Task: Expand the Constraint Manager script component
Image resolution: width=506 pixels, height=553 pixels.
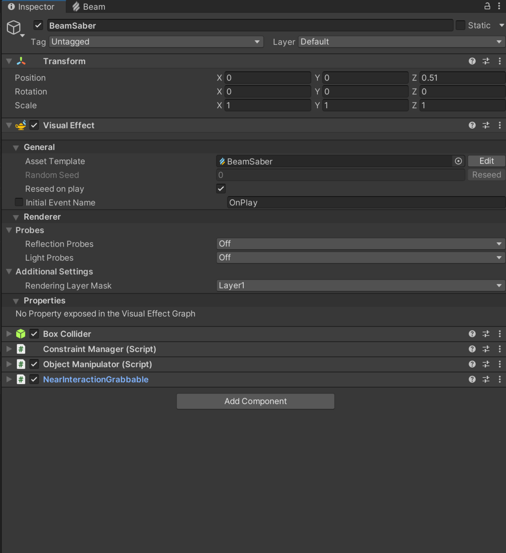Action: tap(9, 349)
